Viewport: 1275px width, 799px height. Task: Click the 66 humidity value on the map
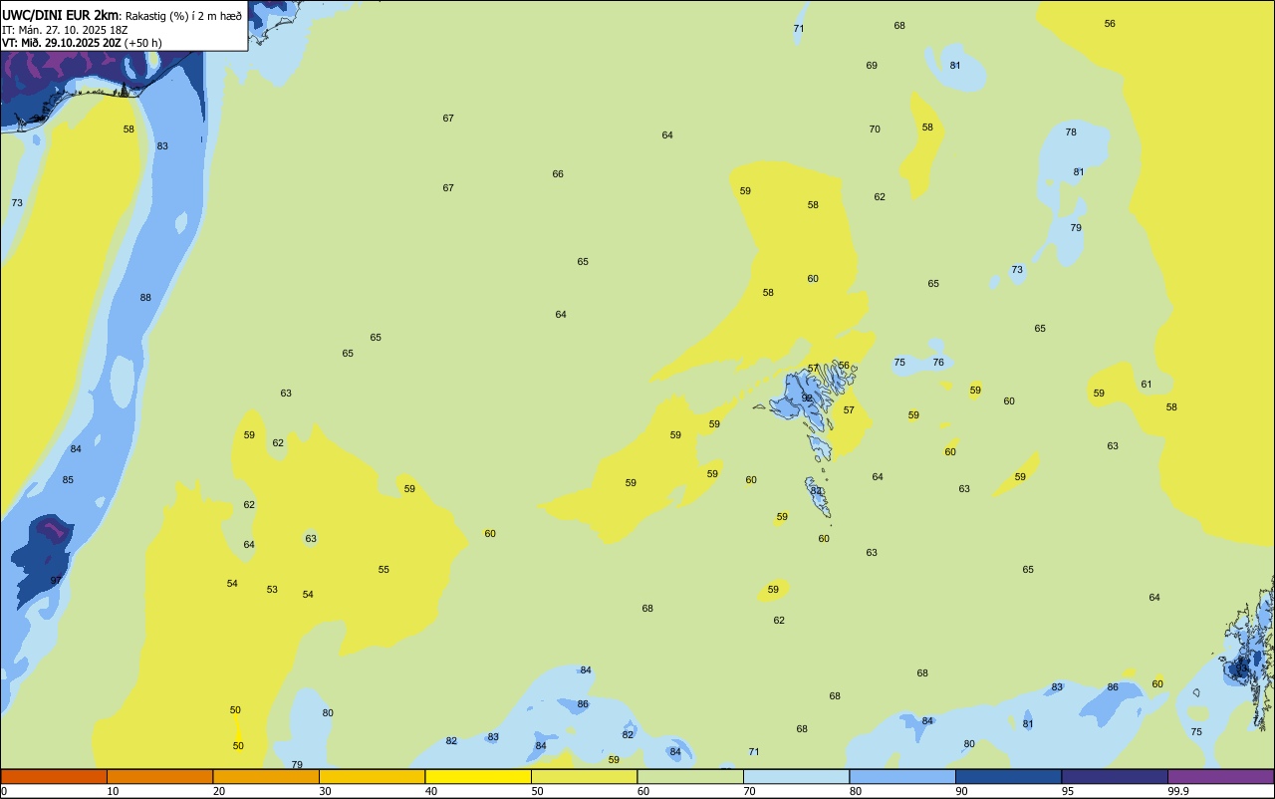558,174
